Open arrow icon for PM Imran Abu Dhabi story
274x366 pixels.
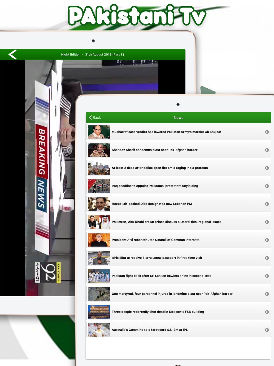(267, 222)
